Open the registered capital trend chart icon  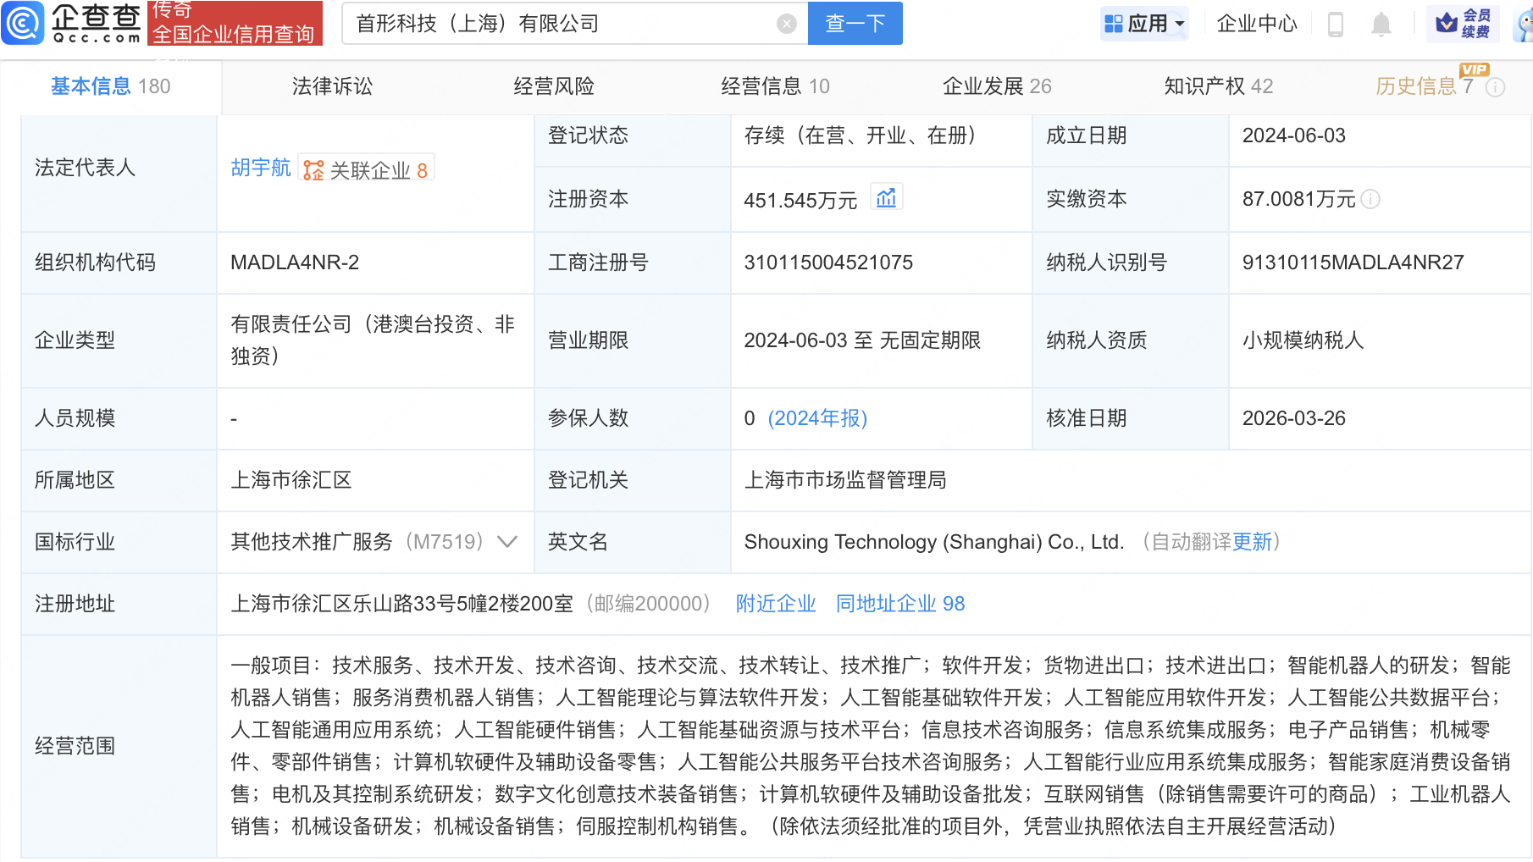pos(887,196)
